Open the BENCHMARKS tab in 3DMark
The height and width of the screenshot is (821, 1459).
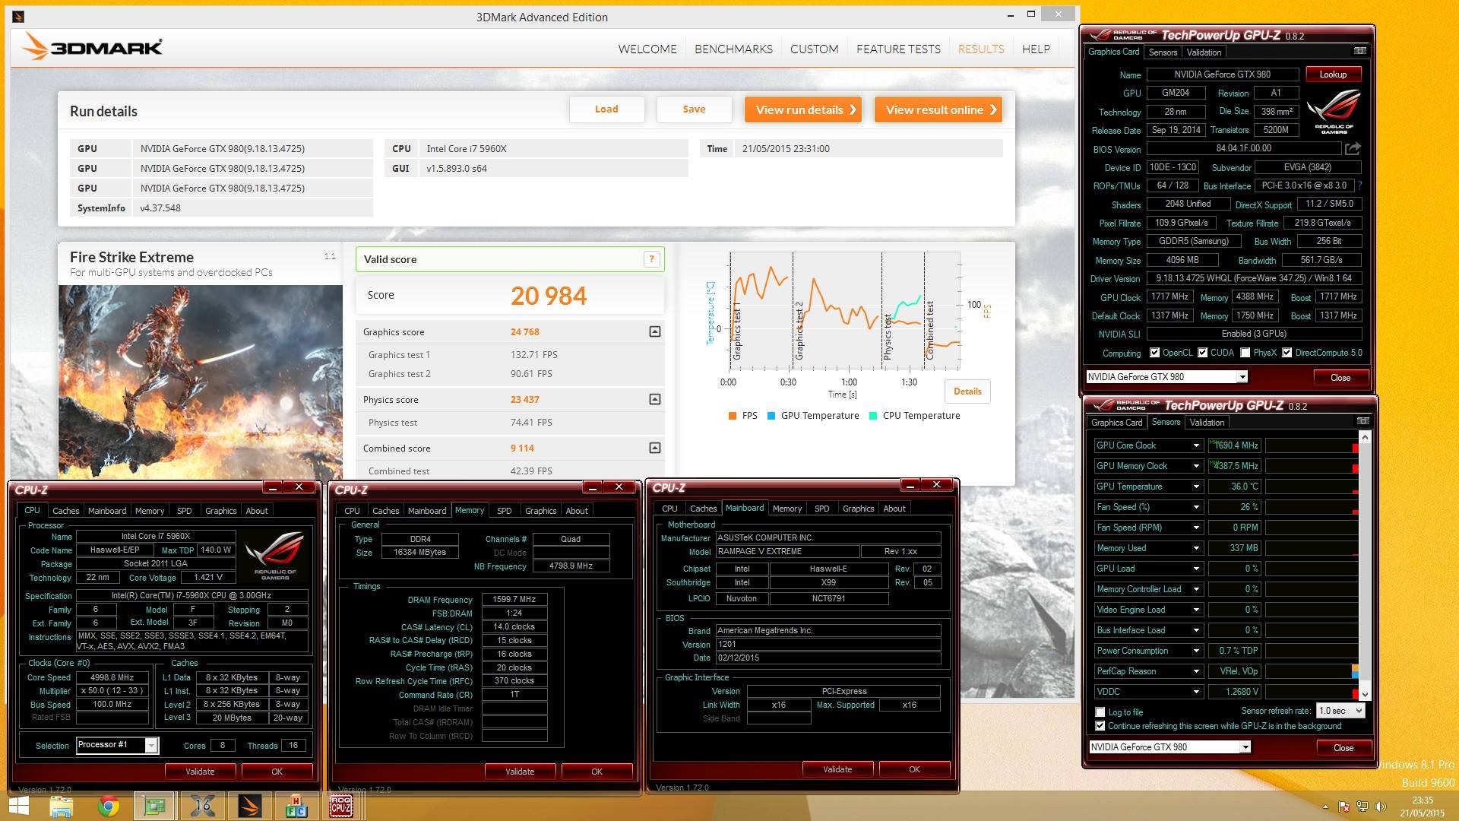733,49
